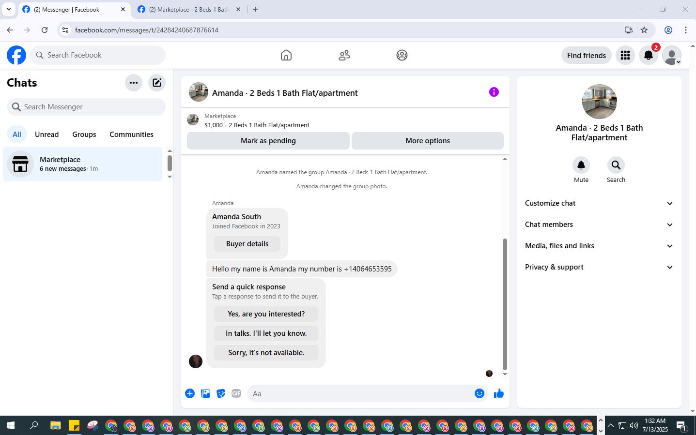696x435 pixels.
Task: Open chat options three-dot button
Action: [x=134, y=83]
